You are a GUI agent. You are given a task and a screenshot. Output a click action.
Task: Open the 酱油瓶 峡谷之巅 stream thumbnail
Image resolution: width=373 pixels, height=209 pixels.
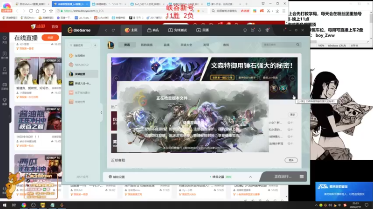tap(38, 119)
